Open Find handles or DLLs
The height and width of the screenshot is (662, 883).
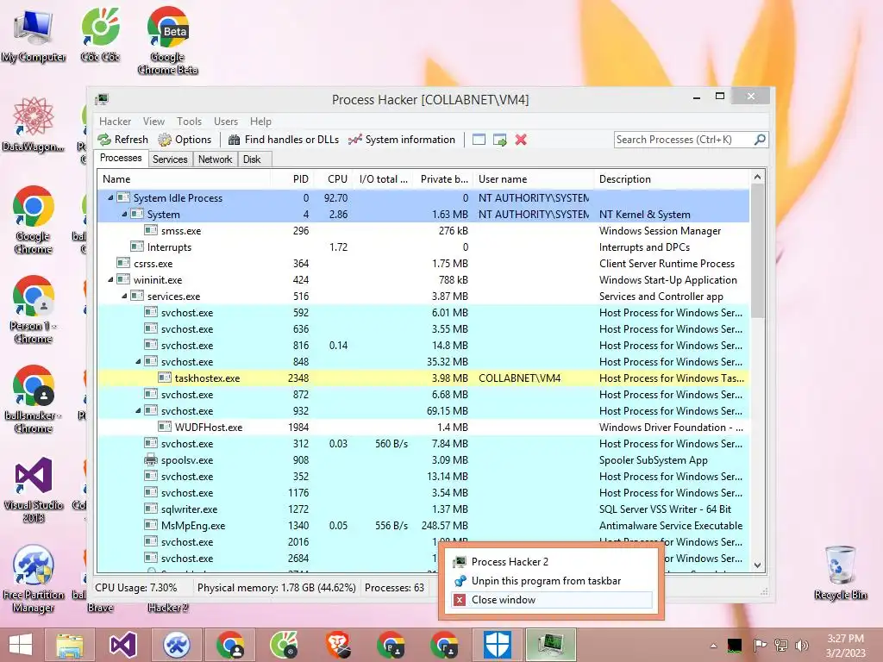click(284, 140)
